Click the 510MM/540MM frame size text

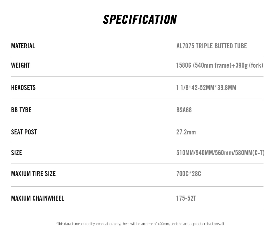coord(195,153)
